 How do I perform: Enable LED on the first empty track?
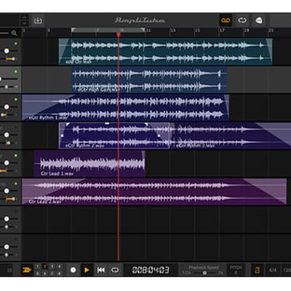(x=16, y=212)
